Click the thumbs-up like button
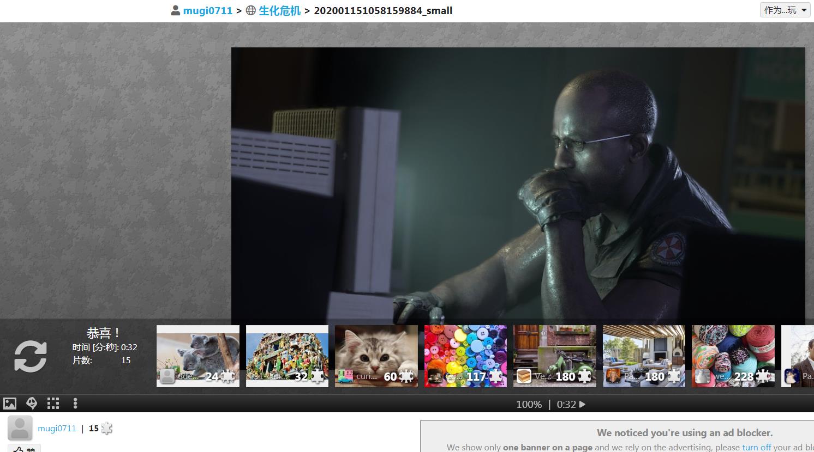This screenshot has width=814, height=452. 24,449
